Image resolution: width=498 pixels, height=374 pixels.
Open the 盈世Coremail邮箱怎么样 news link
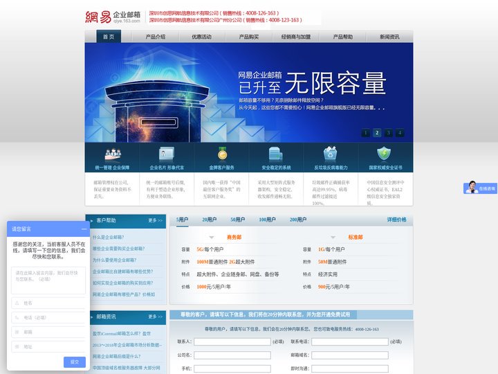(x=122, y=334)
